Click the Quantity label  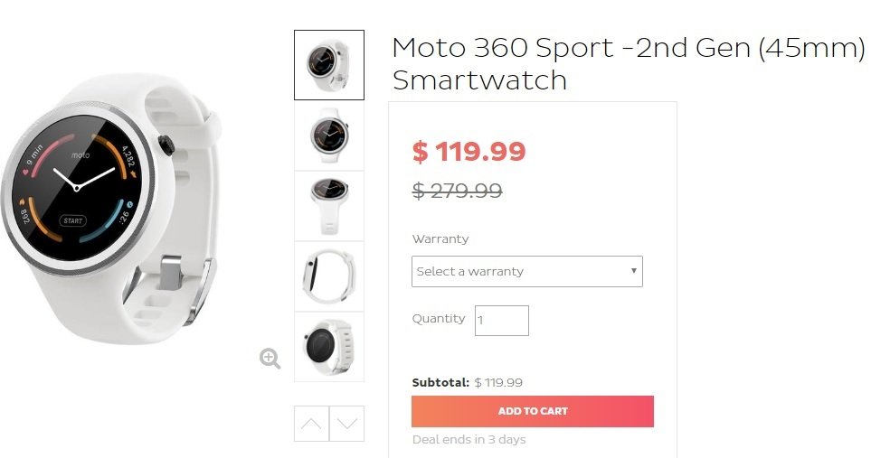click(439, 319)
